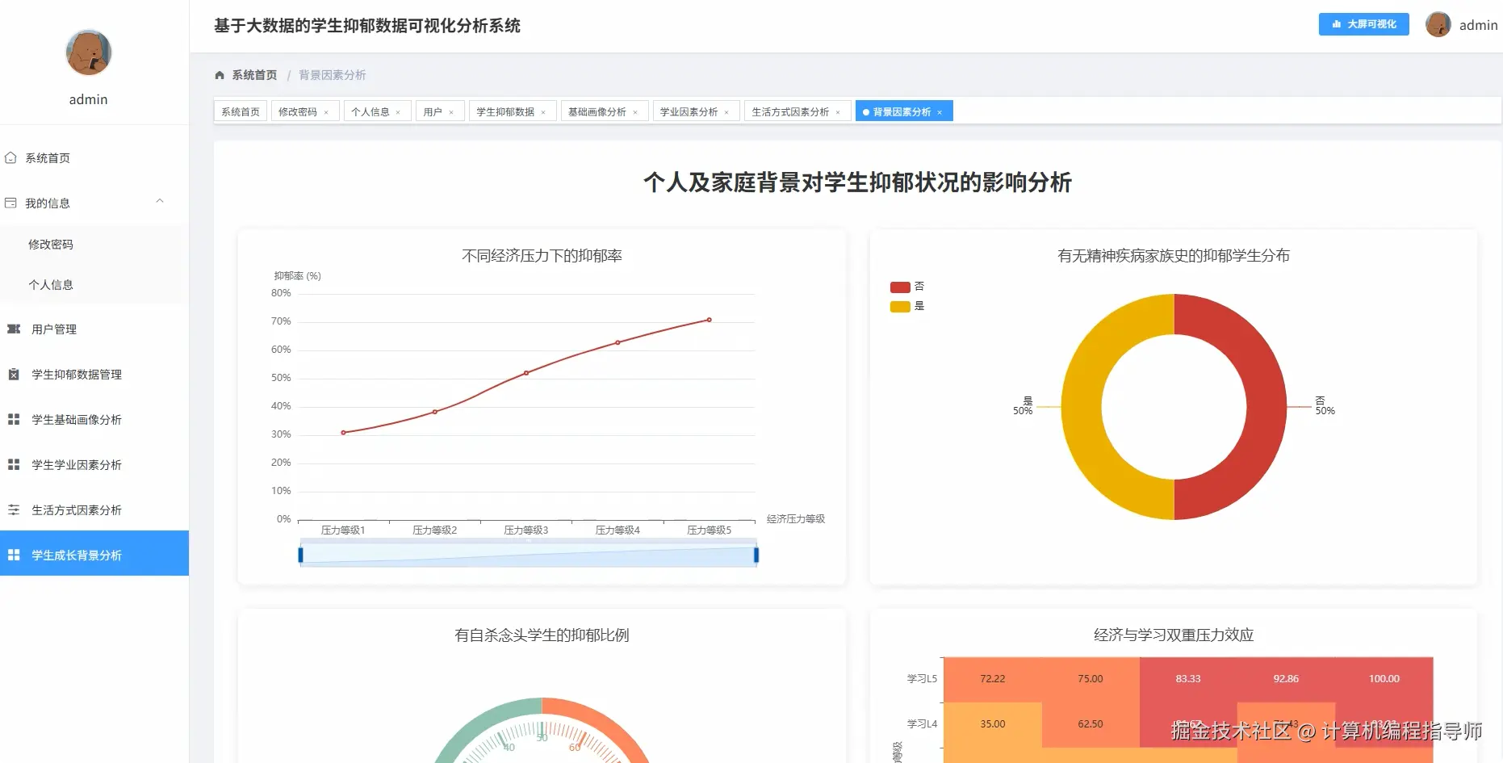Open 学生抑郁数据管理 in the sidebar
The height and width of the screenshot is (763, 1503).
click(x=94, y=374)
